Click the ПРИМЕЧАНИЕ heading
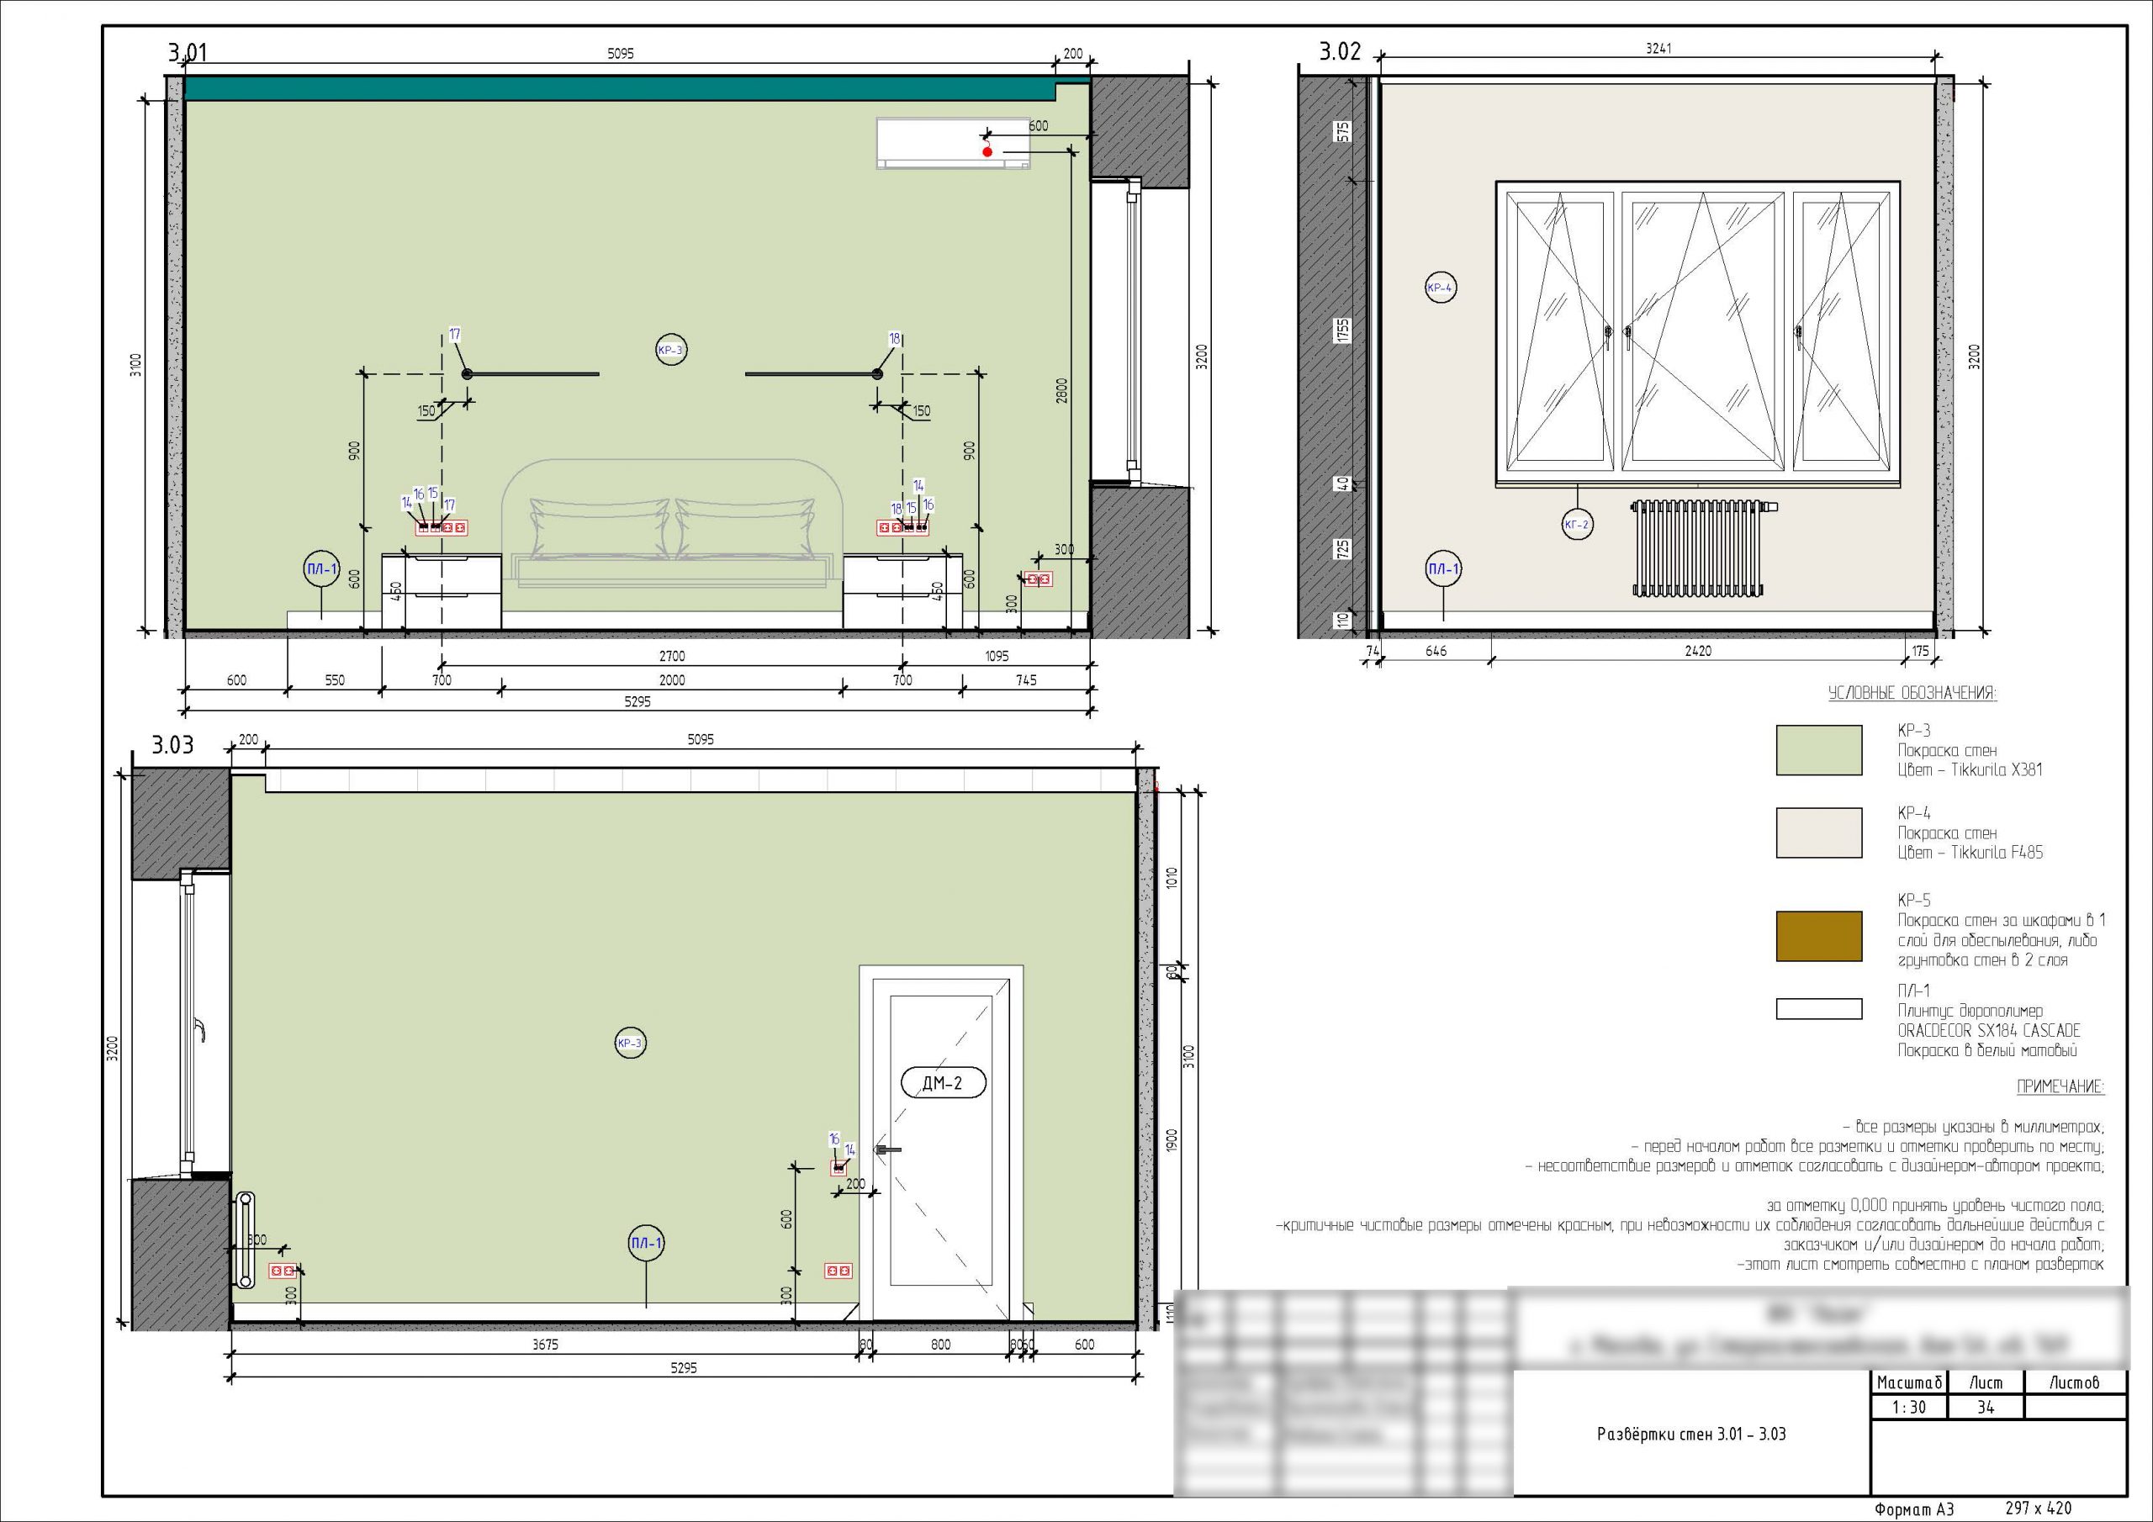This screenshot has height=1522, width=2153. pyautogui.click(x=2060, y=1088)
